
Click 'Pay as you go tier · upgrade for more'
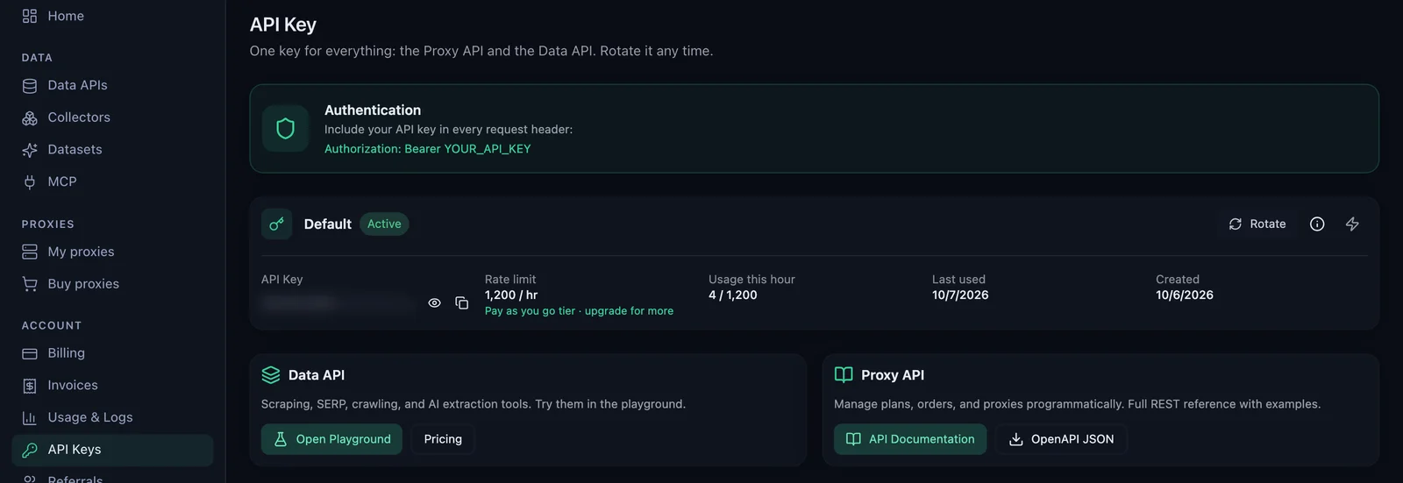pyautogui.click(x=579, y=311)
